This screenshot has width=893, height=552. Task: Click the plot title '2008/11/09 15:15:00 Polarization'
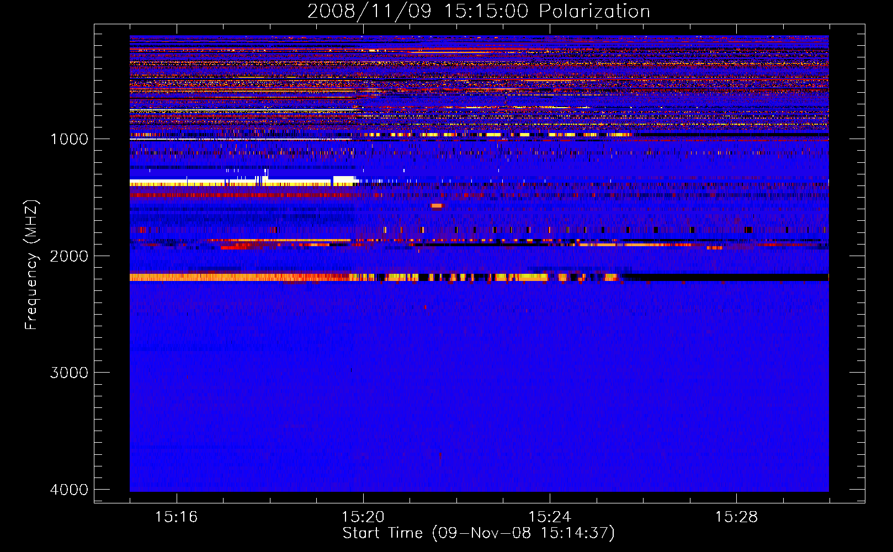(x=479, y=11)
